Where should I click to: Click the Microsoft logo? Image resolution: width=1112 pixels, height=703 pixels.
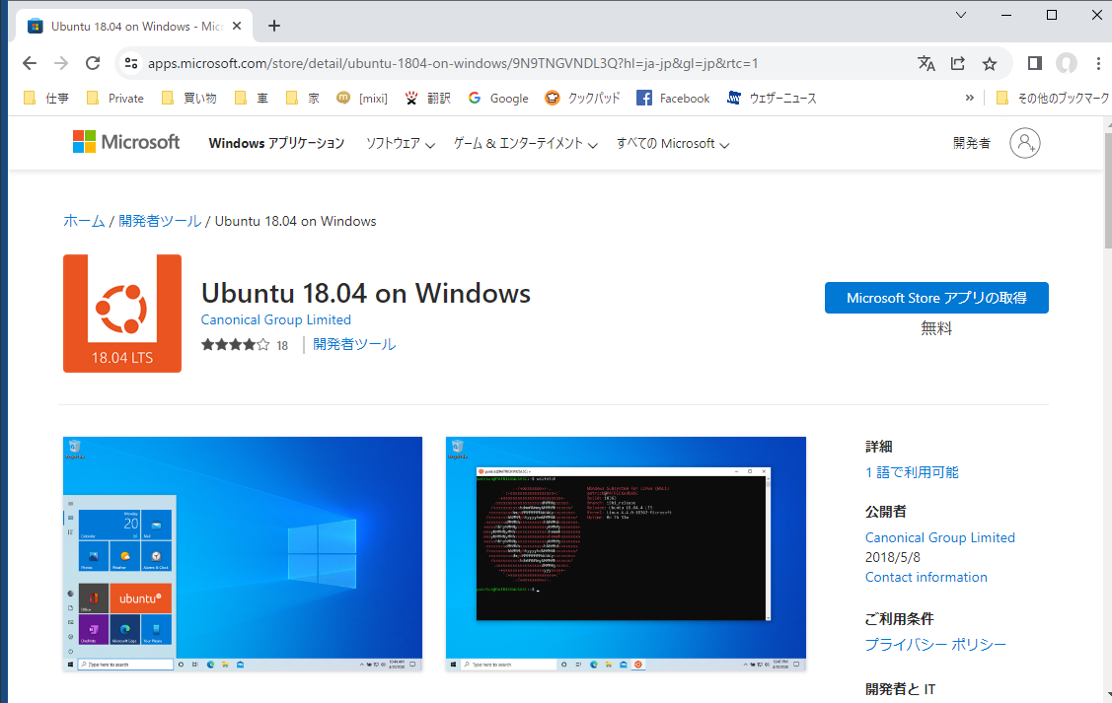126,142
